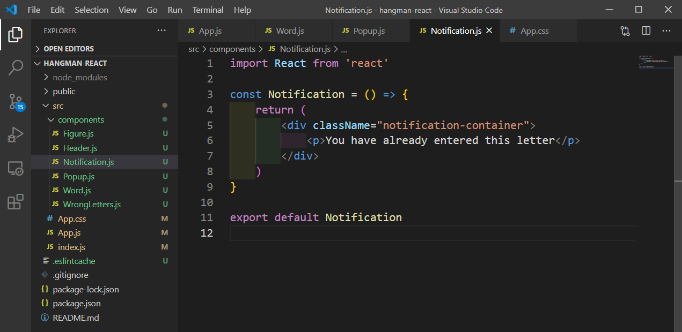
Task: Click the Notification.js breadcrumb segment
Action: click(x=299, y=49)
